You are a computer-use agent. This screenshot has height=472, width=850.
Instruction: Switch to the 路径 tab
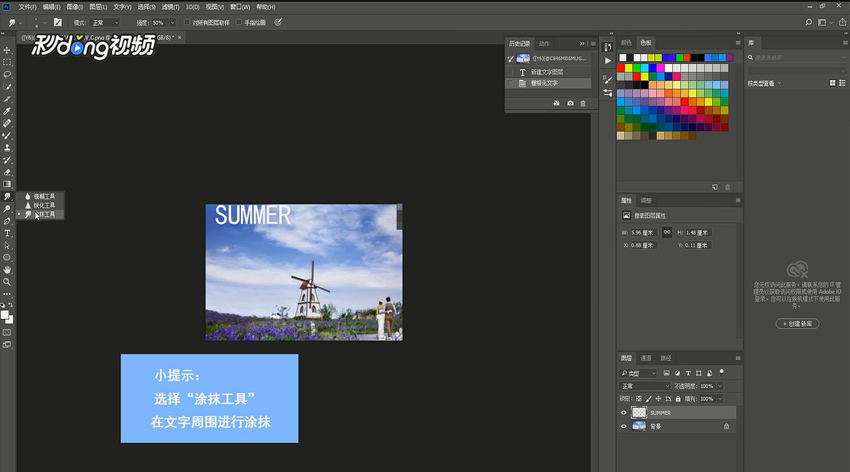[666, 358]
